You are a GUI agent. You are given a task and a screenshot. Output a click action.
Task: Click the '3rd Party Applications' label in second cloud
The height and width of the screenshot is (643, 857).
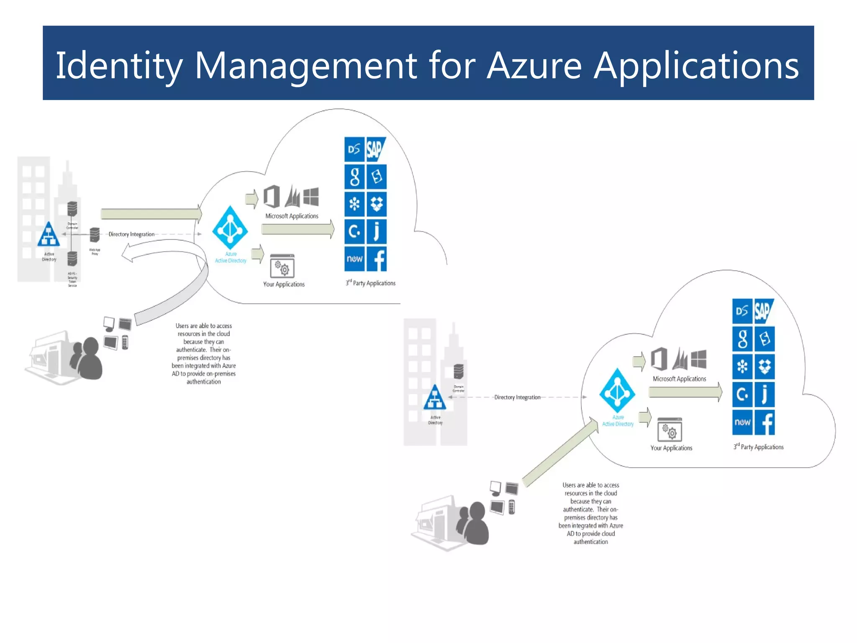[758, 447]
